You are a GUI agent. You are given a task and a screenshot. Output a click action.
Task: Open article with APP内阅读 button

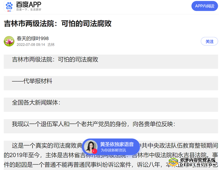[x=204, y=6]
